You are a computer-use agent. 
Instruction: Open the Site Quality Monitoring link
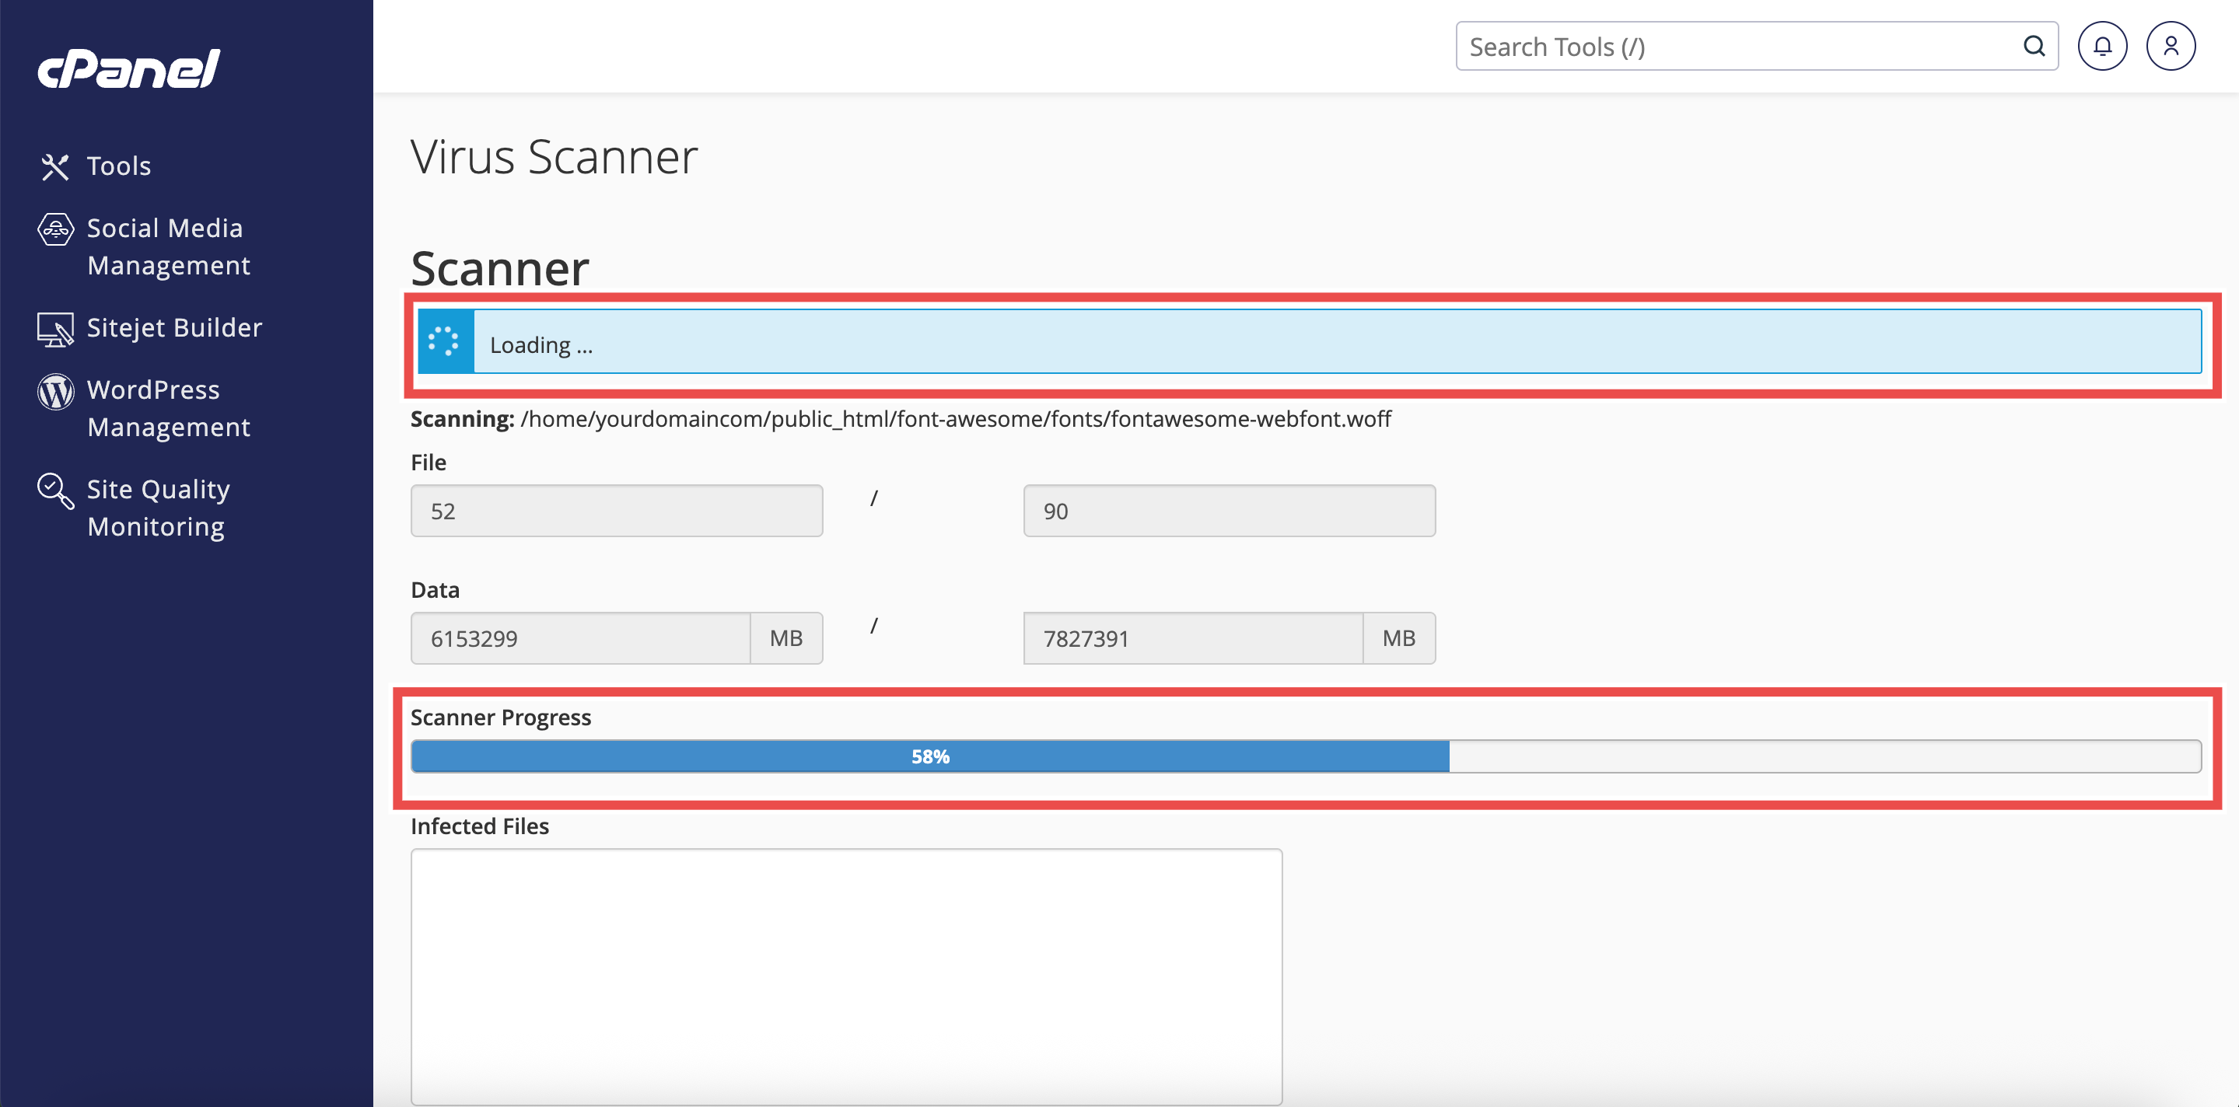point(158,508)
